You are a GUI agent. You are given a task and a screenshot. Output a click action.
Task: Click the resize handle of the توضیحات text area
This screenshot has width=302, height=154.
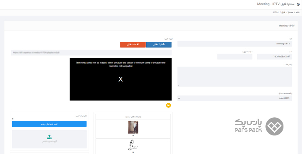pos(178,85)
